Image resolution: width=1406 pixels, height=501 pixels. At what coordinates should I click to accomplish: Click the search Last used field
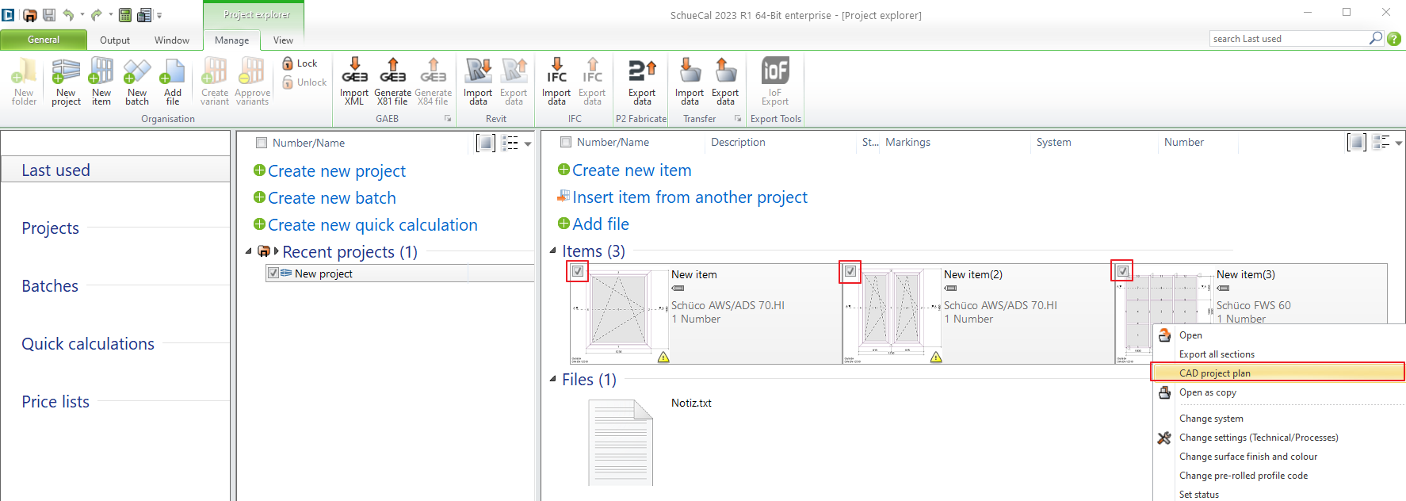click(1288, 39)
